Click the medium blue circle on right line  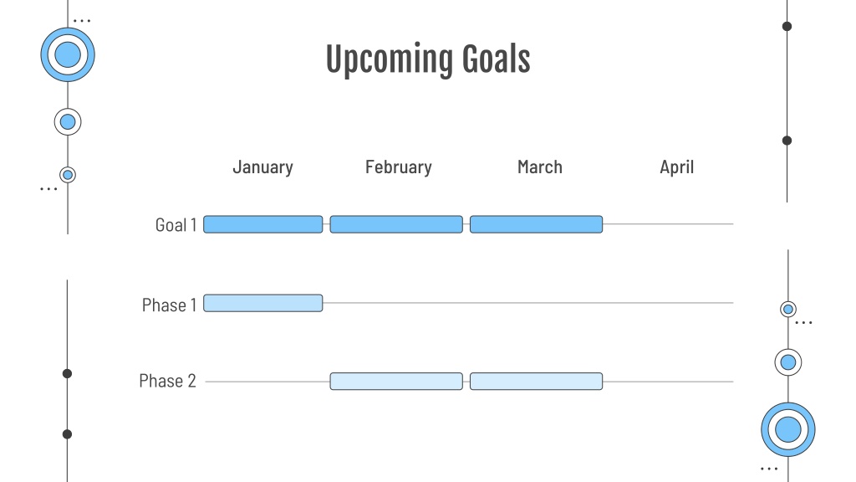pos(788,362)
